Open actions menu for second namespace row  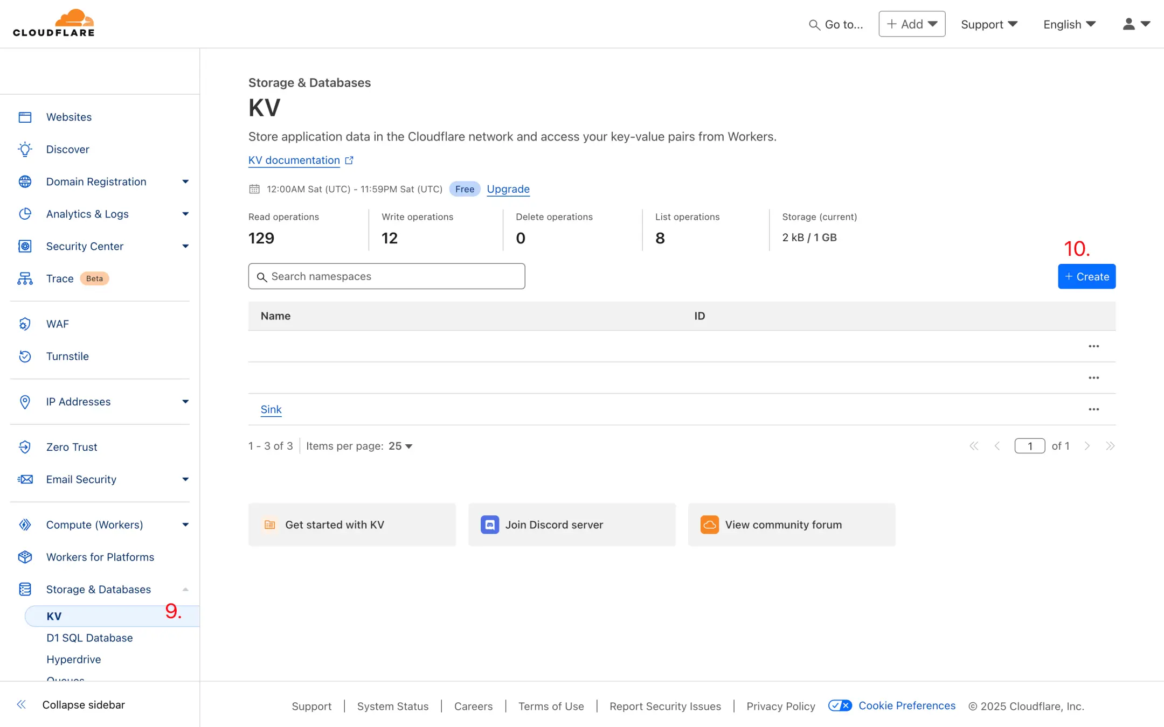(1093, 378)
